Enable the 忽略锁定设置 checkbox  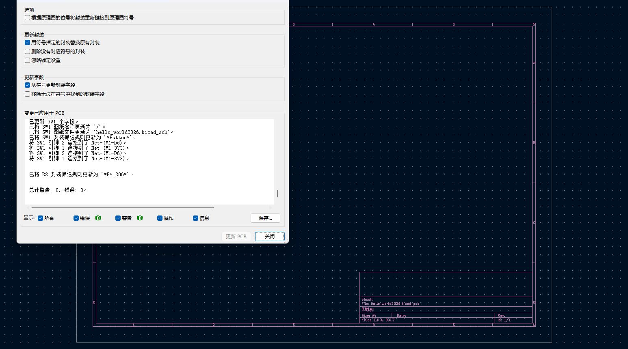coord(27,60)
